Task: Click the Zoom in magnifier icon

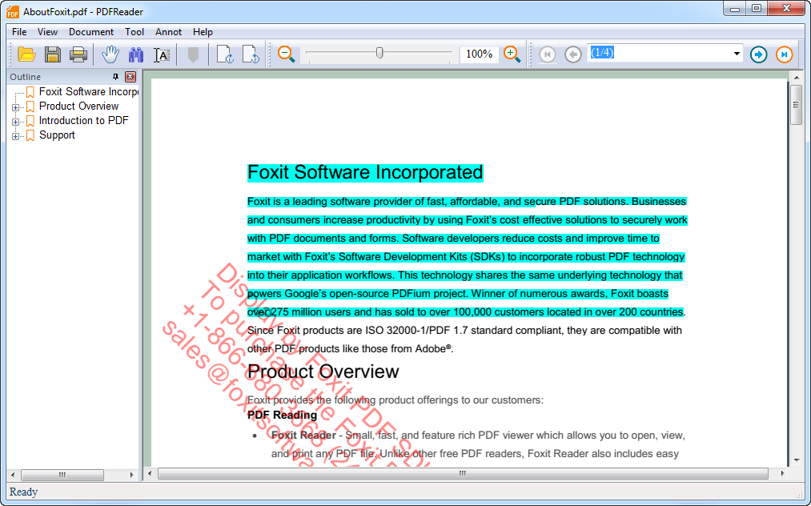Action: coord(512,54)
